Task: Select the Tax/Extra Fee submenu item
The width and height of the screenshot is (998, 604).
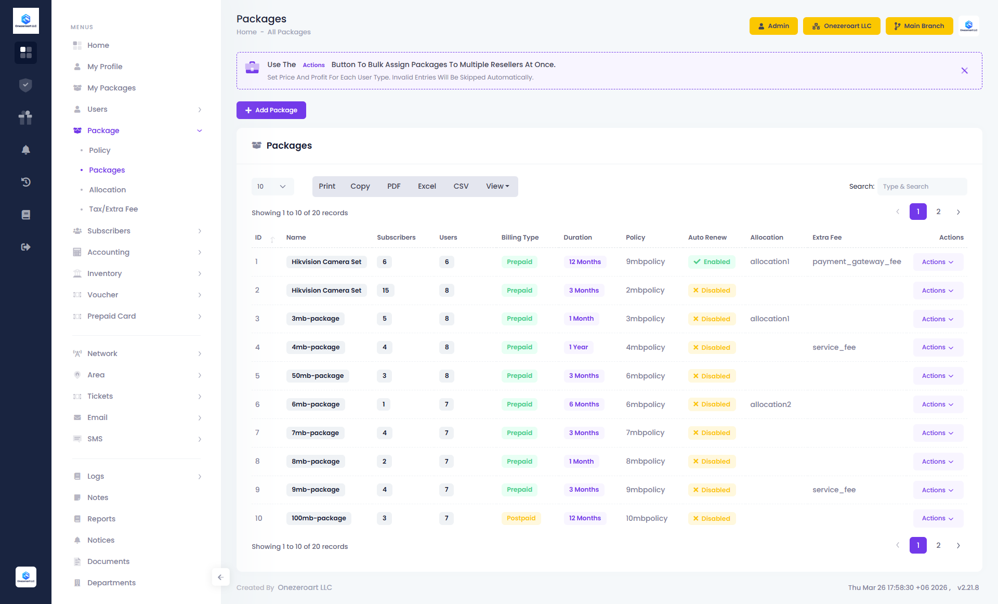Action: (x=113, y=209)
